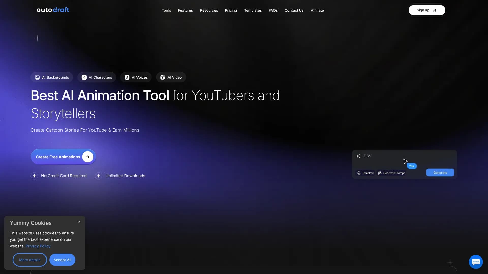Open the Tools menu

tap(166, 10)
